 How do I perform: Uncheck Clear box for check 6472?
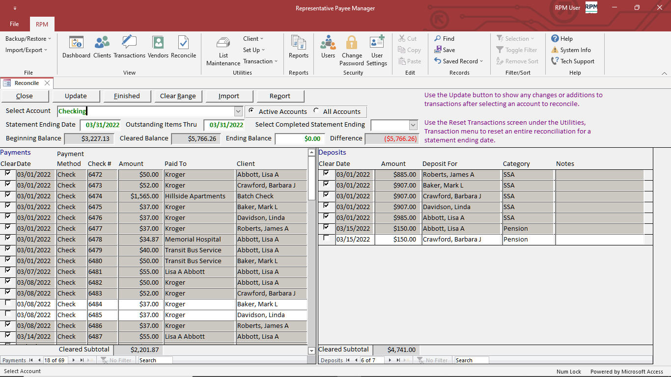pos(7,173)
